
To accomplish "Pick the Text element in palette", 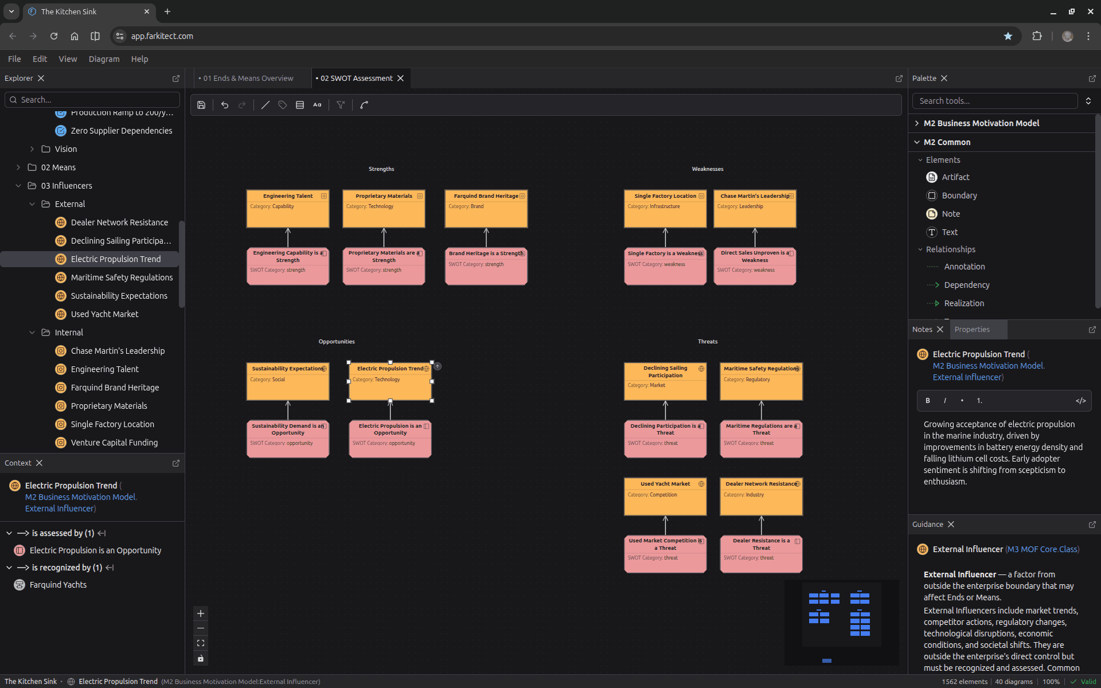I will (942, 232).
